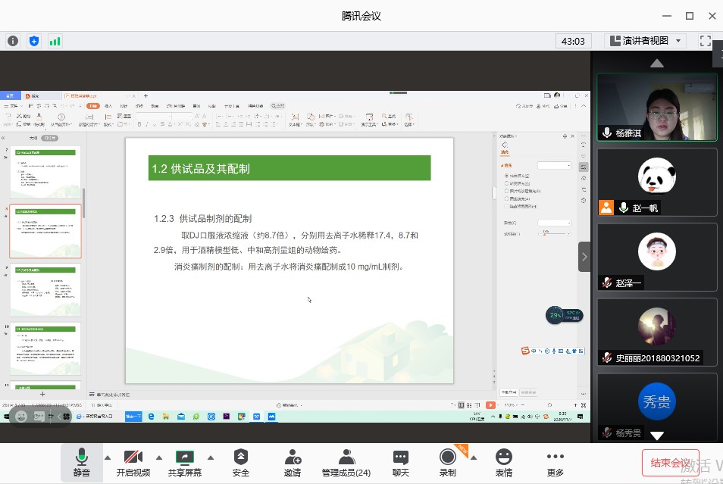723x484 pixels.
Task: Collapse the participant sidebar with chevron
Action: point(584,257)
